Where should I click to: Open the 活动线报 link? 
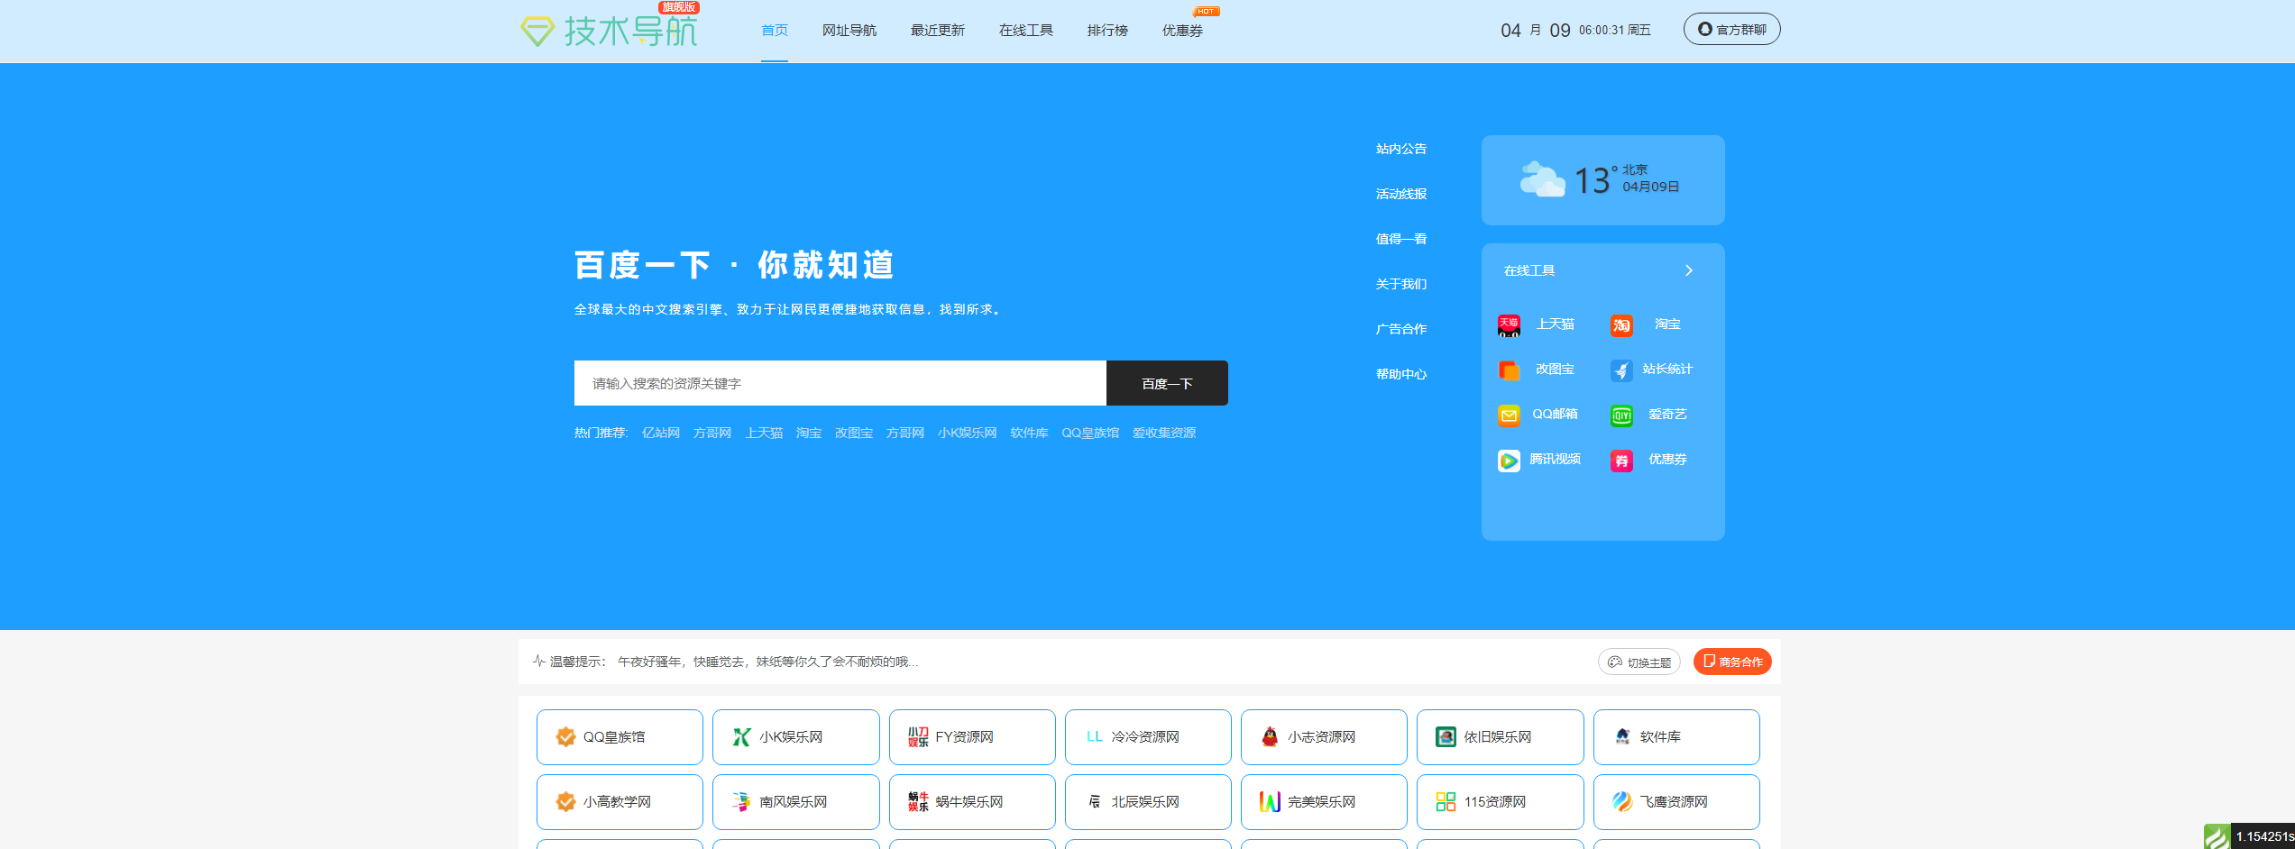pyautogui.click(x=1401, y=195)
